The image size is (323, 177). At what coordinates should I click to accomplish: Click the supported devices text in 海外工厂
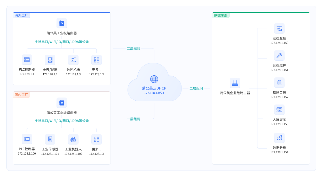click(62, 42)
